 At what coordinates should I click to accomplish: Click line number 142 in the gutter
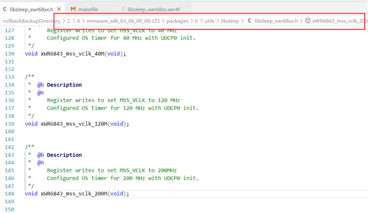pos(9,147)
